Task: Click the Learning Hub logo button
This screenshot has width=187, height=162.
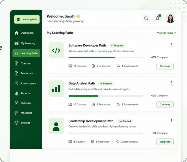Action: 27,19
